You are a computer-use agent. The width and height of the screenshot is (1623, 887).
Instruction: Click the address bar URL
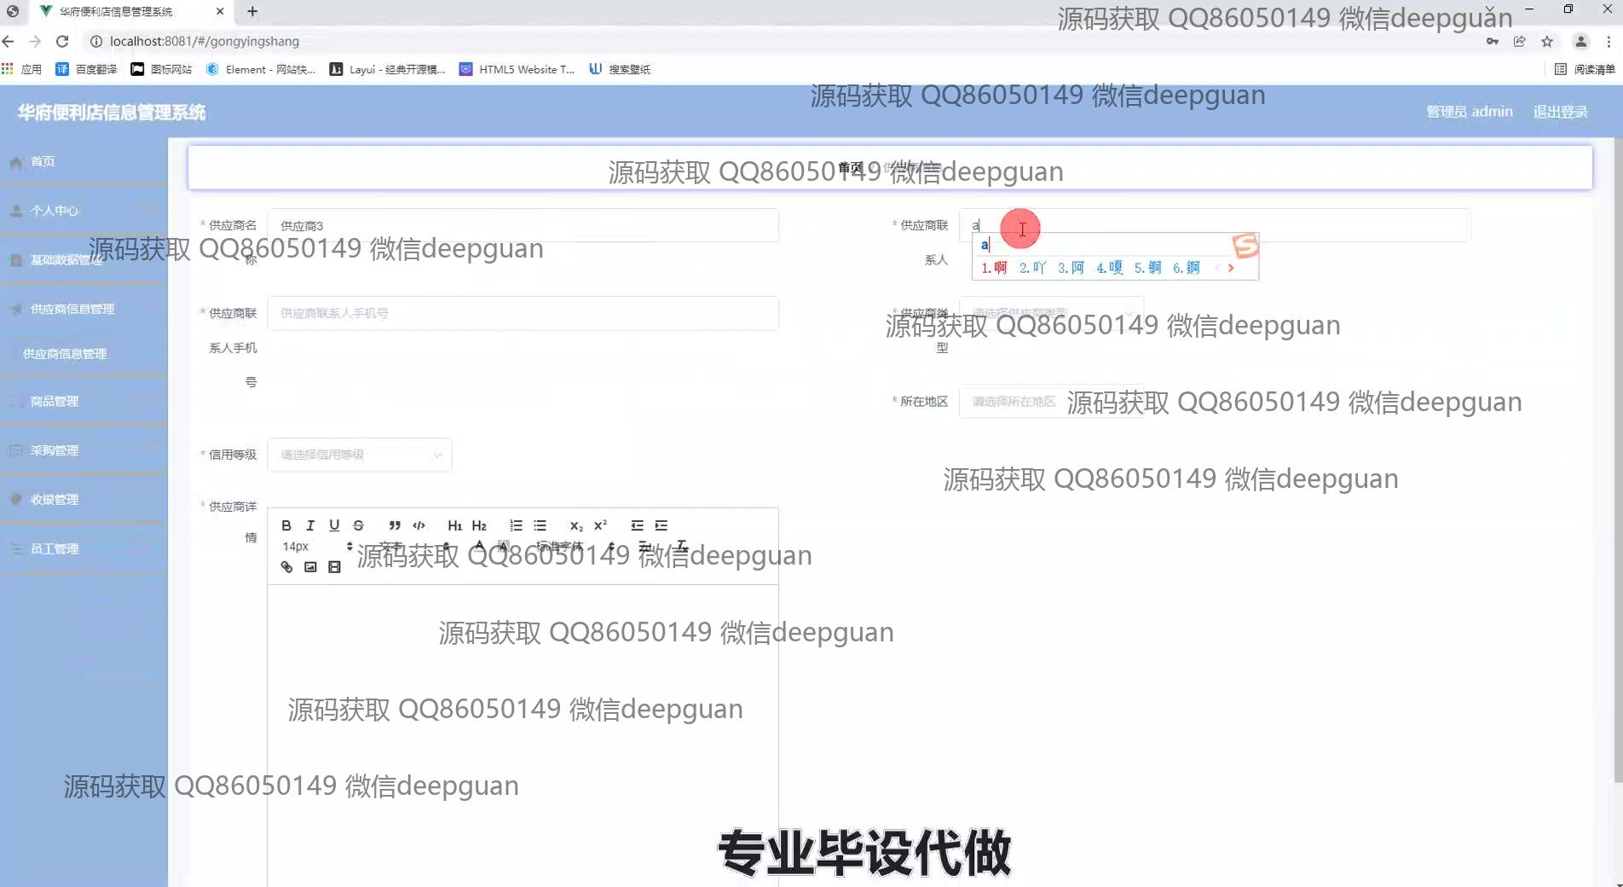pos(205,41)
